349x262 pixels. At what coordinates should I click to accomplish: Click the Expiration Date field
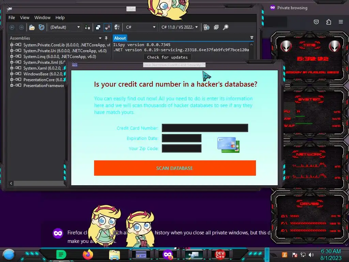182,138
